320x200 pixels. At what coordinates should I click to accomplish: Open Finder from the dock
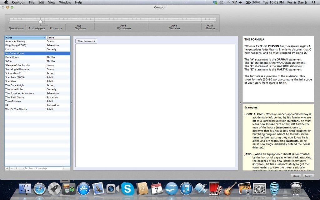pos(25,189)
